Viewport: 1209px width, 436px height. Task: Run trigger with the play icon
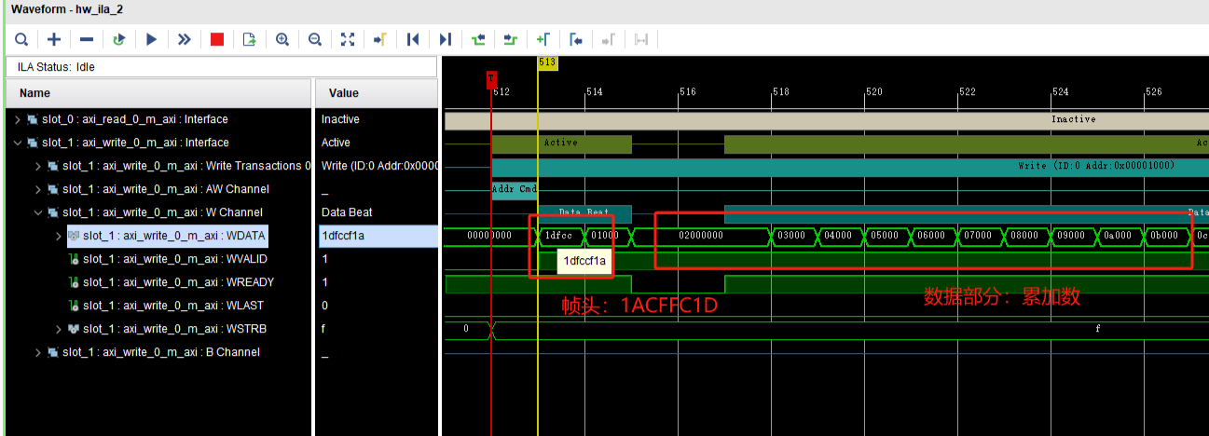click(x=151, y=39)
